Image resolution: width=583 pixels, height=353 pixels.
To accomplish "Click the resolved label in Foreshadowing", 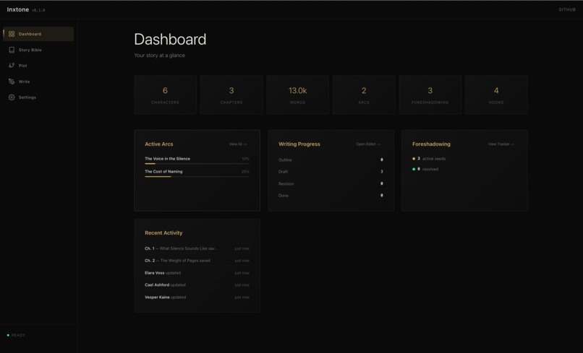I will coord(430,169).
